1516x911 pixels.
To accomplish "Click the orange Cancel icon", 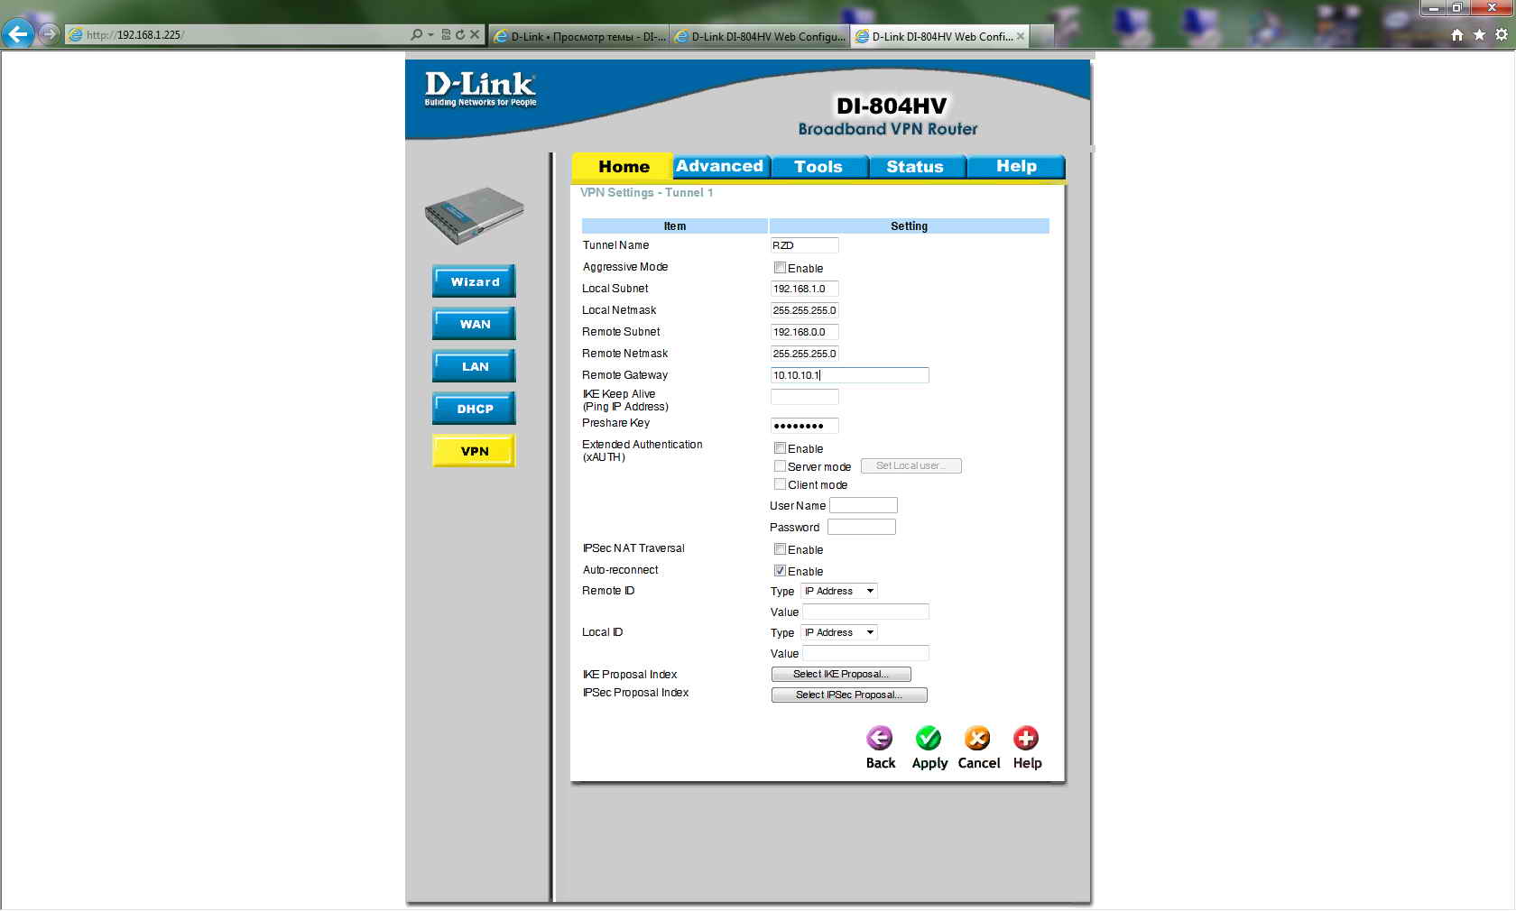I will (977, 739).
